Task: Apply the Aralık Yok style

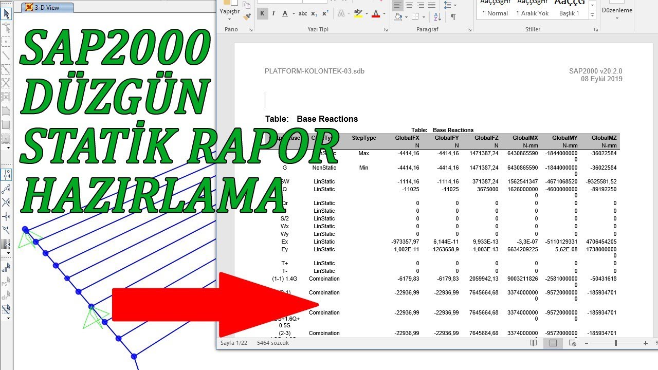Action: (532, 8)
